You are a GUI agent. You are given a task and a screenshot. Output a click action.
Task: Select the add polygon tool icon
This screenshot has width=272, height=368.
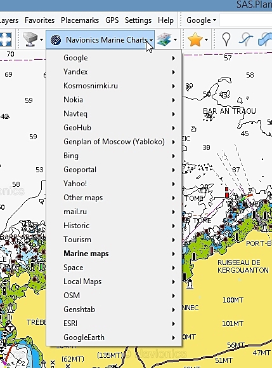point(265,39)
